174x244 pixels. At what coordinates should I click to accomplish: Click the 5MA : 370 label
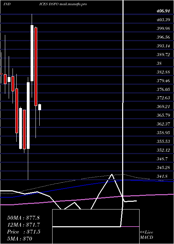click(x=19, y=238)
